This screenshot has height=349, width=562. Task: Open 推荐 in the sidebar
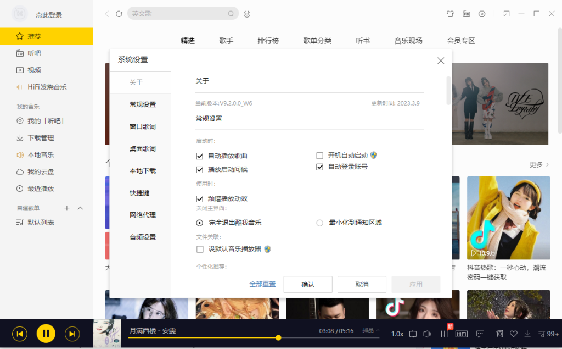[x=46, y=36]
